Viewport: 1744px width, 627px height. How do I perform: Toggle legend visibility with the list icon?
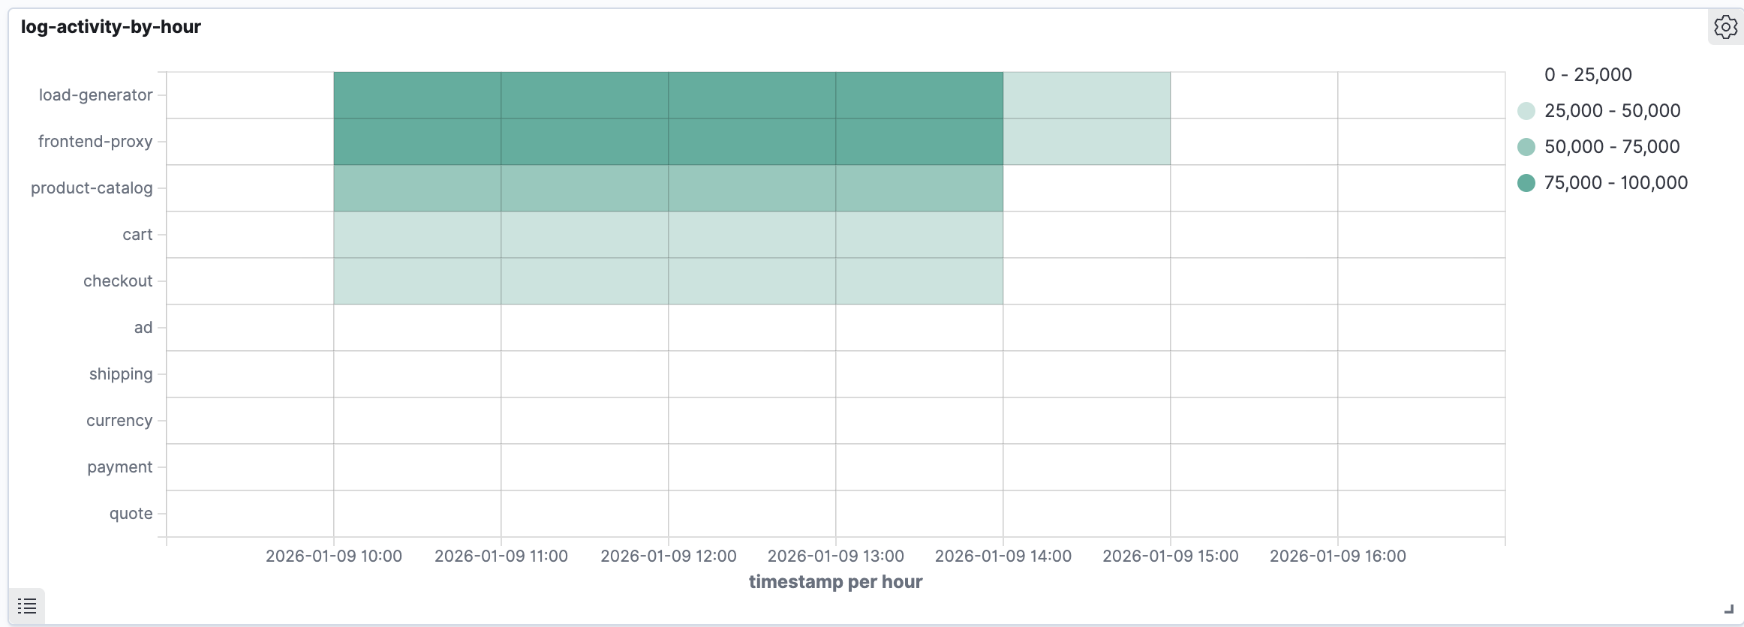27,605
